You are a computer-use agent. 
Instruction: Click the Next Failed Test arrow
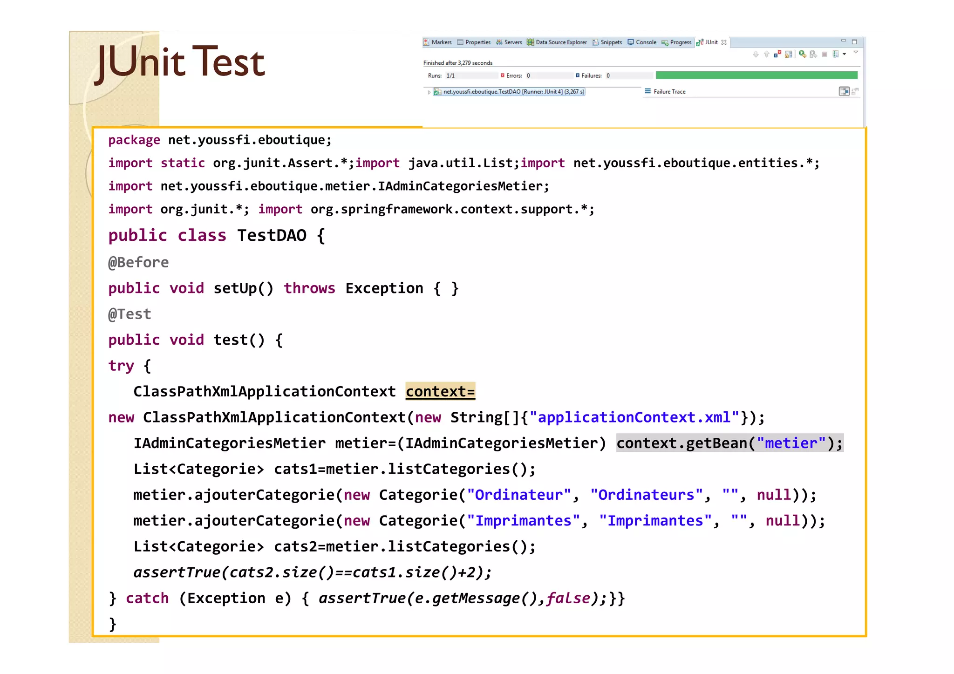pos(756,54)
